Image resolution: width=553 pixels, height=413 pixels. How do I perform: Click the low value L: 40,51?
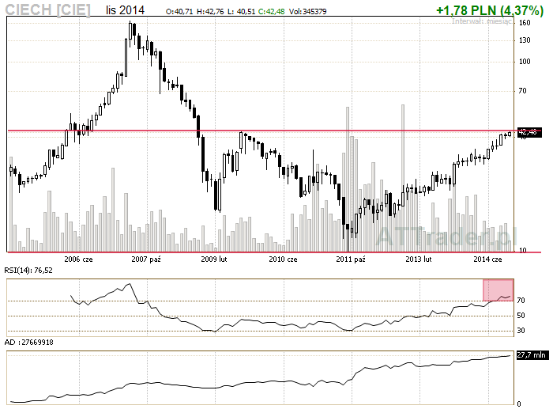241,12
